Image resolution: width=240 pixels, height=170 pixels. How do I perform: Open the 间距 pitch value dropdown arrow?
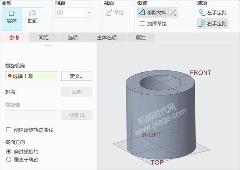[89, 13]
